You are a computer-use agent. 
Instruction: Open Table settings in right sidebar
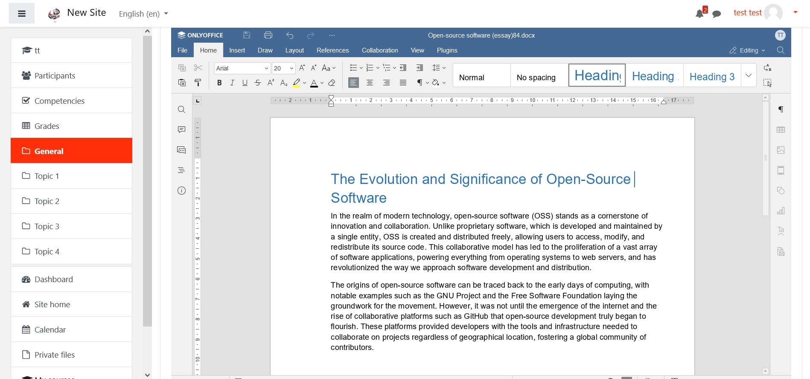coord(781,130)
